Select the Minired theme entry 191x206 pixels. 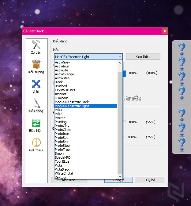coord(86,118)
